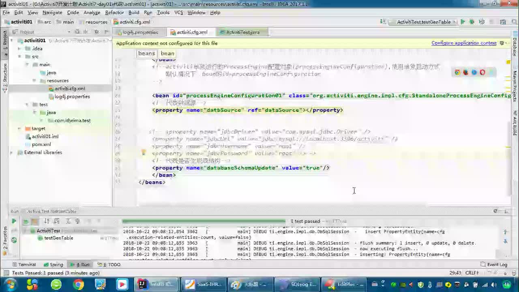Click beans breadcrumb in editor
Screen dimensions: 519x292
click(146, 54)
